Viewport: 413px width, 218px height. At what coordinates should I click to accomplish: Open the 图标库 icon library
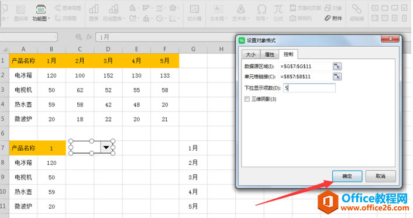coord(20,13)
